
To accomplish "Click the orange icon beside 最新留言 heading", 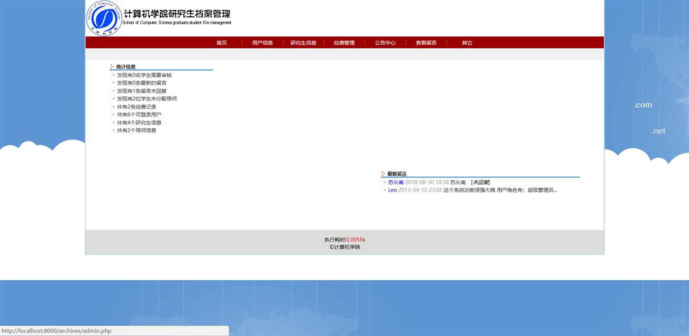I will click(x=383, y=174).
